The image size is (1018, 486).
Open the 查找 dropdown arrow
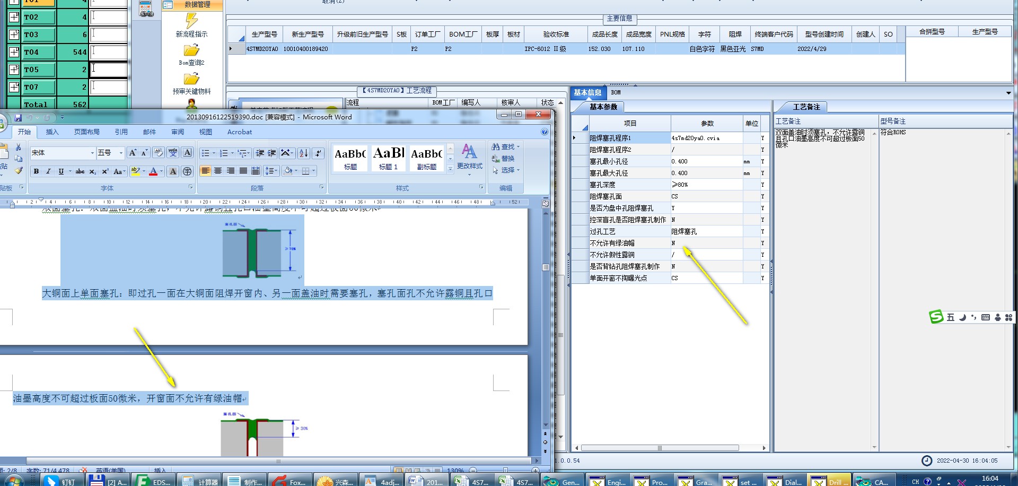518,147
